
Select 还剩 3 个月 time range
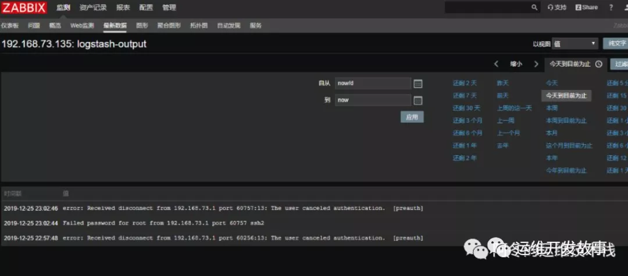coord(468,120)
